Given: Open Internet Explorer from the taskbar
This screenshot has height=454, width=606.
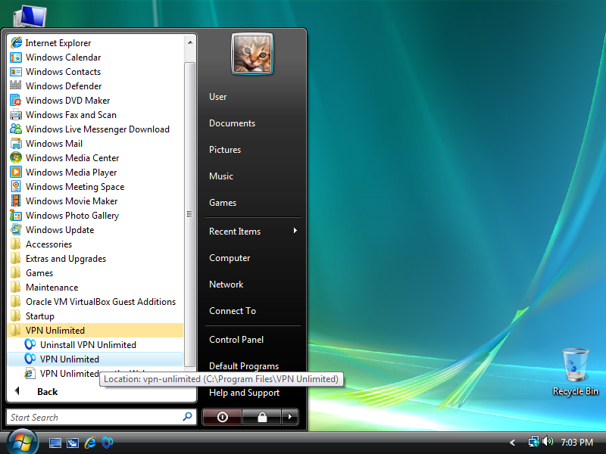Looking at the screenshot, I should [90, 443].
